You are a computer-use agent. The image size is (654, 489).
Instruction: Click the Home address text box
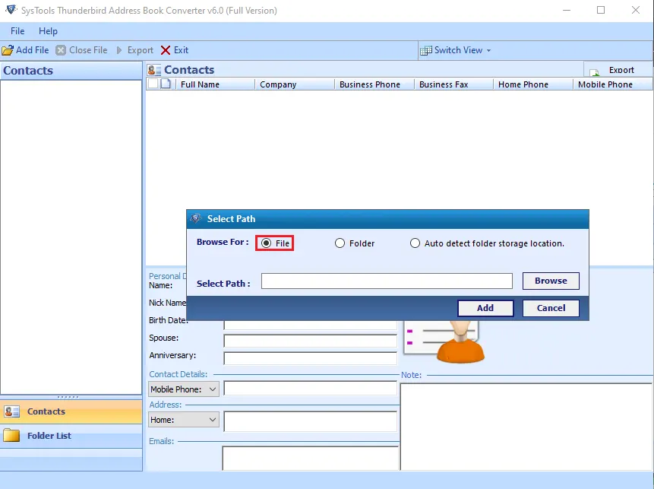click(x=310, y=421)
